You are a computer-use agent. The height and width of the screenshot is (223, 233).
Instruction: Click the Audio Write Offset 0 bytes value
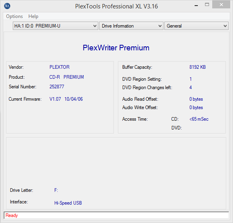[196, 108]
